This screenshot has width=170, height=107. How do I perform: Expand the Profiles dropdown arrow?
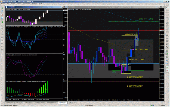coord(4,11)
